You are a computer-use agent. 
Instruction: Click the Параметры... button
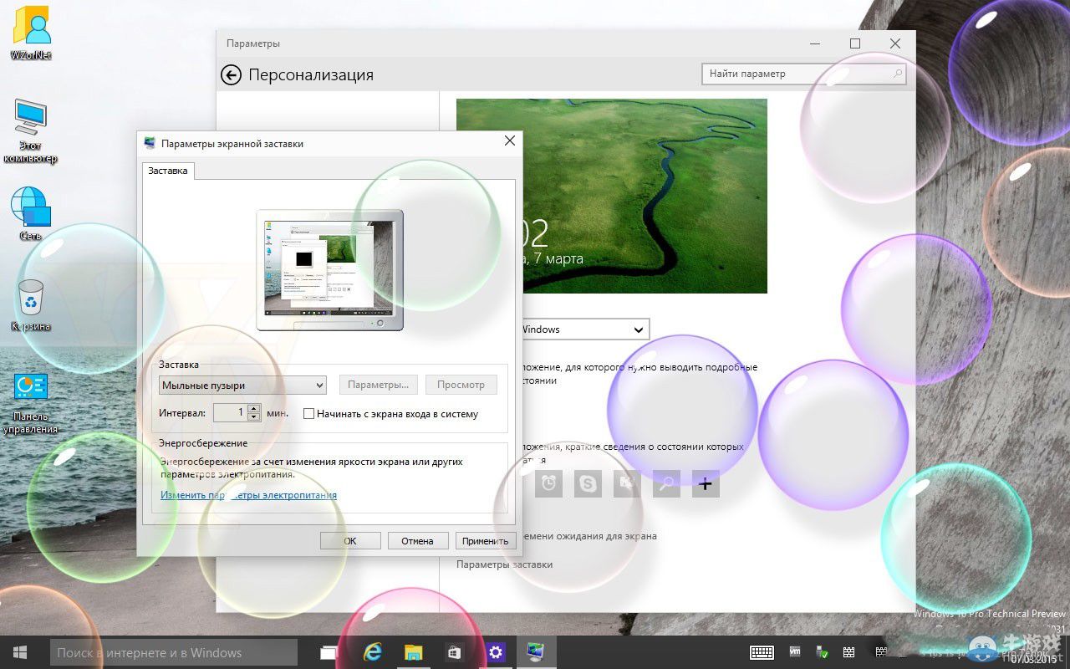click(378, 385)
